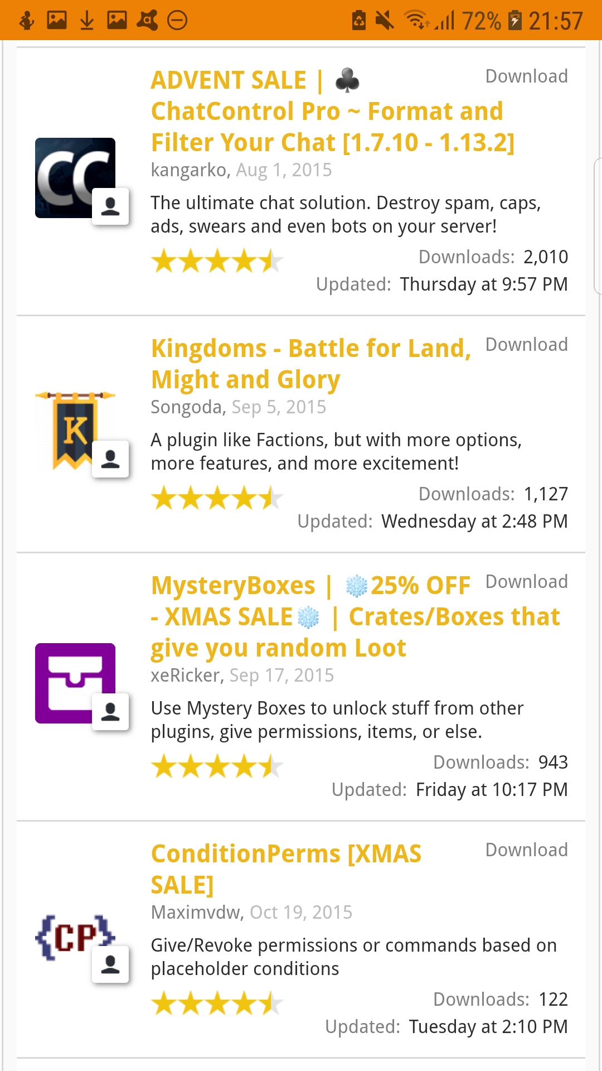This screenshot has width=602, height=1071.
Task: Download ChatControl Pro resource
Action: tap(526, 76)
